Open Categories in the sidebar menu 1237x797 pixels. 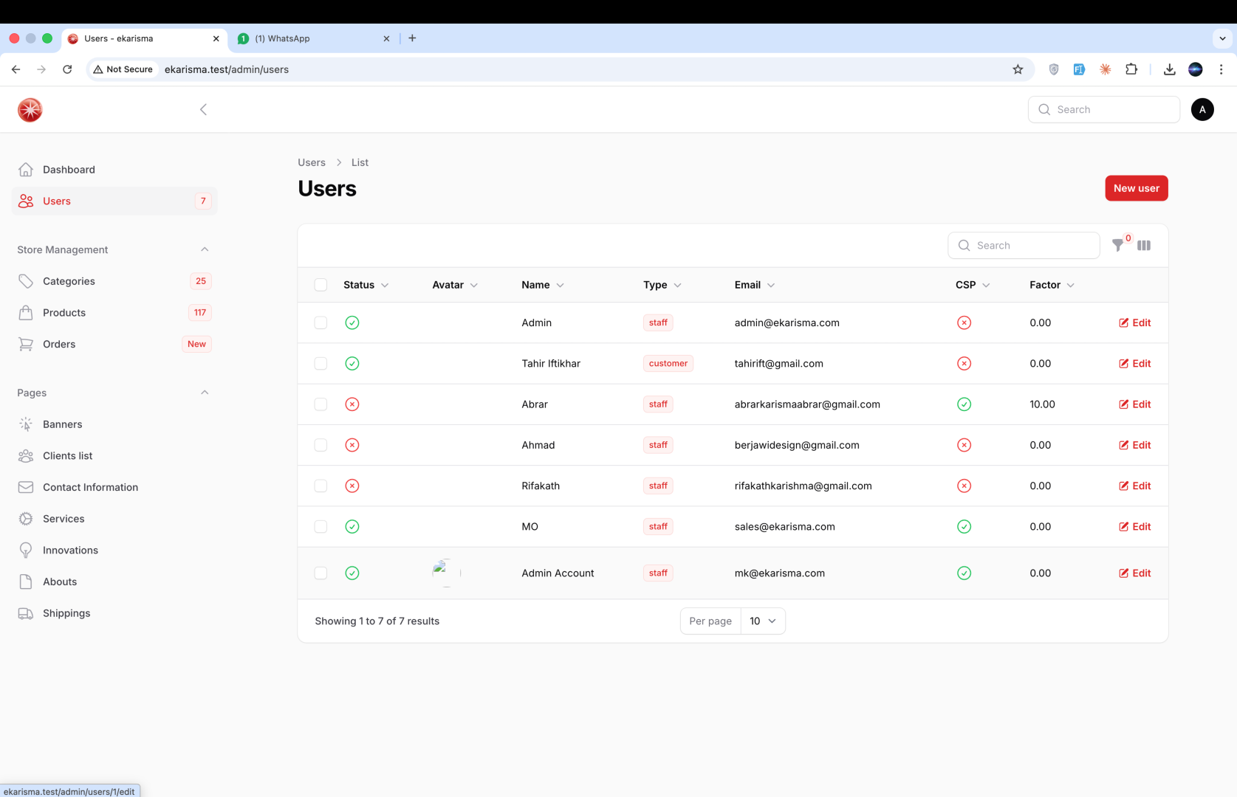tap(69, 281)
